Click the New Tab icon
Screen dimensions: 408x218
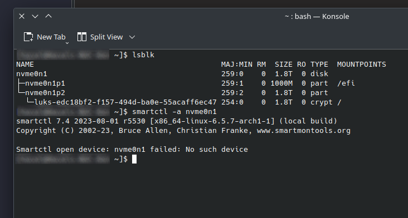[x=28, y=37]
